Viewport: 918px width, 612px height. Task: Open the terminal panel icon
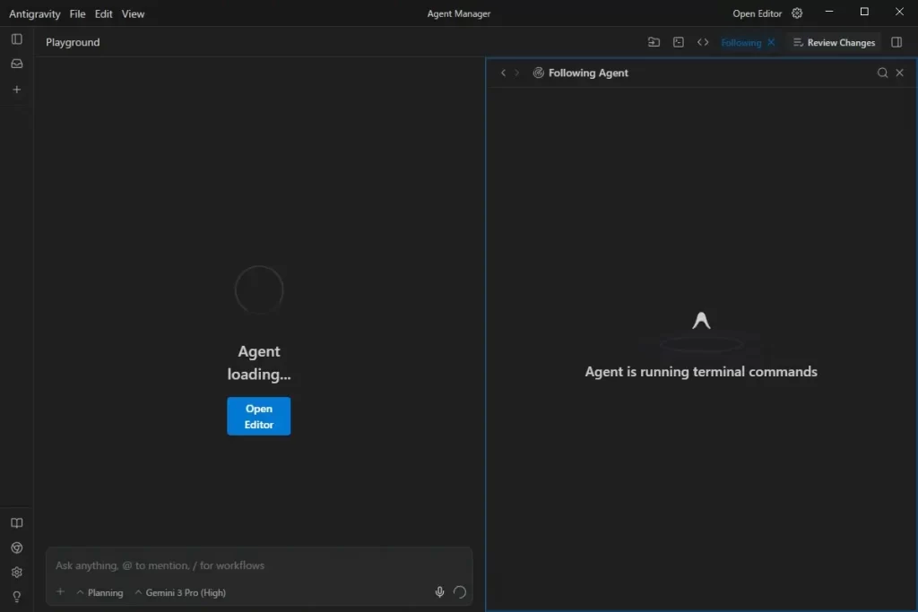click(x=678, y=42)
